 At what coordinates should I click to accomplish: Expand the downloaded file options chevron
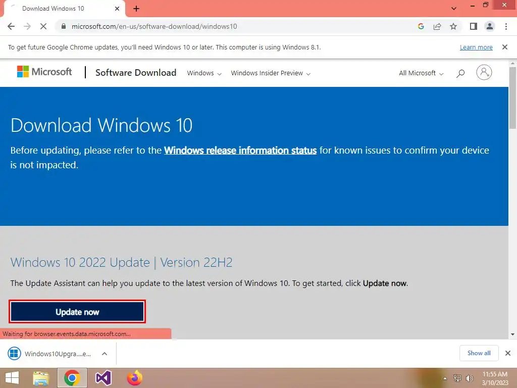[105, 354]
